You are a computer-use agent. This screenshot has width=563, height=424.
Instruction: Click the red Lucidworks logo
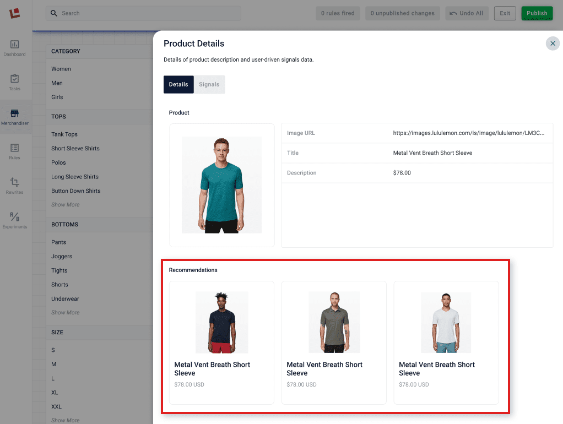click(14, 13)
